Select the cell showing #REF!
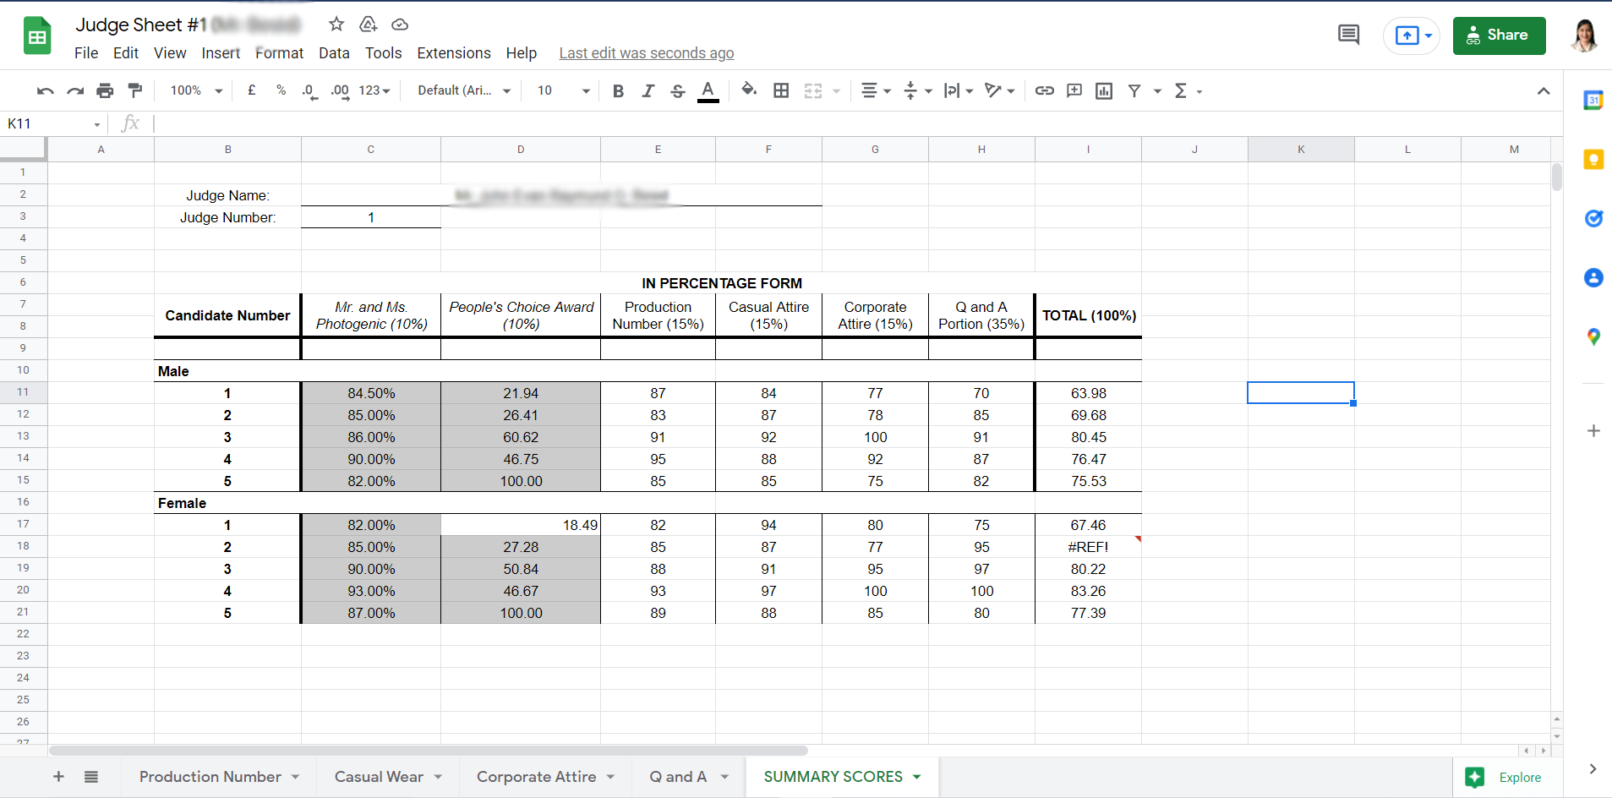This screenshot has width=1612, height=798. point(1088,547)
